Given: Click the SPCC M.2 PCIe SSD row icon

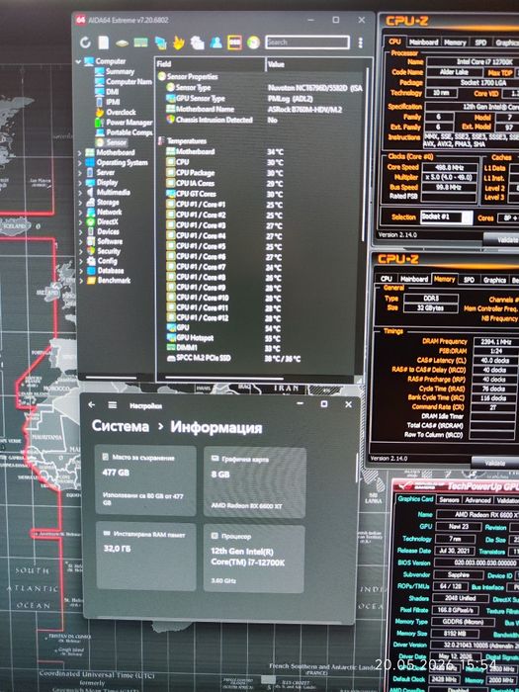Looking at the screenshot, I should 171,358.
